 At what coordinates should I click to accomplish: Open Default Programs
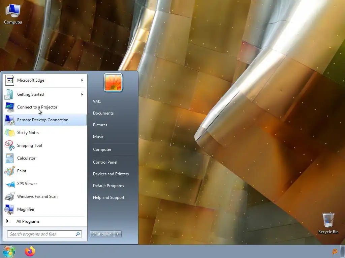coord(108,186)
